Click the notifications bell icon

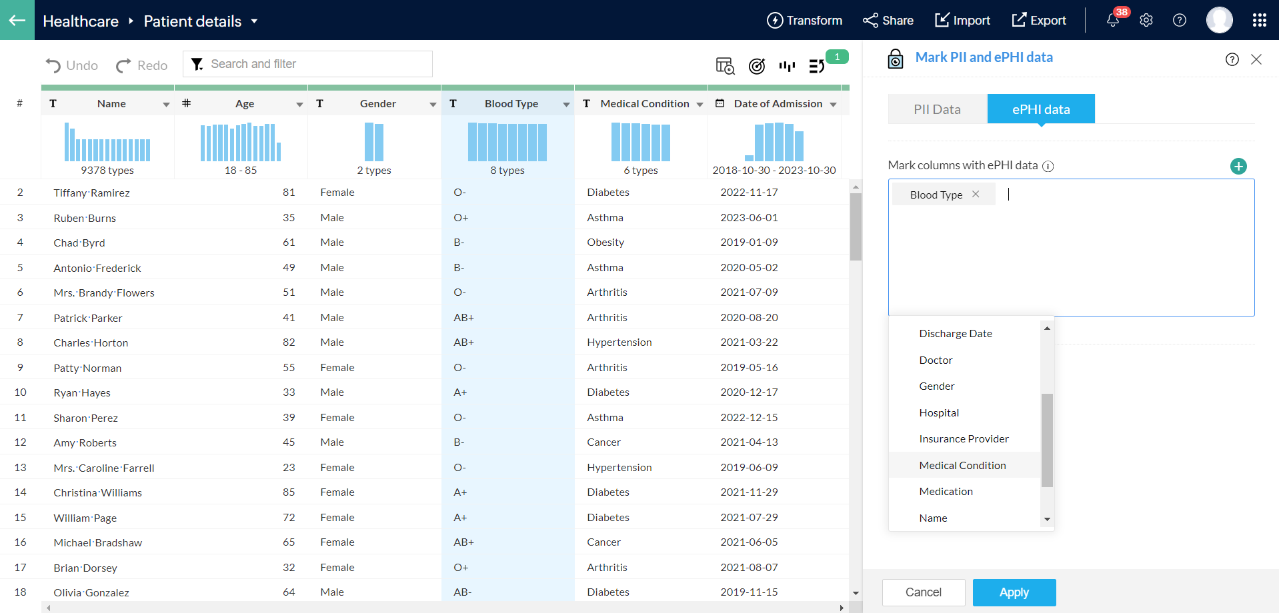click(1112, 20)
